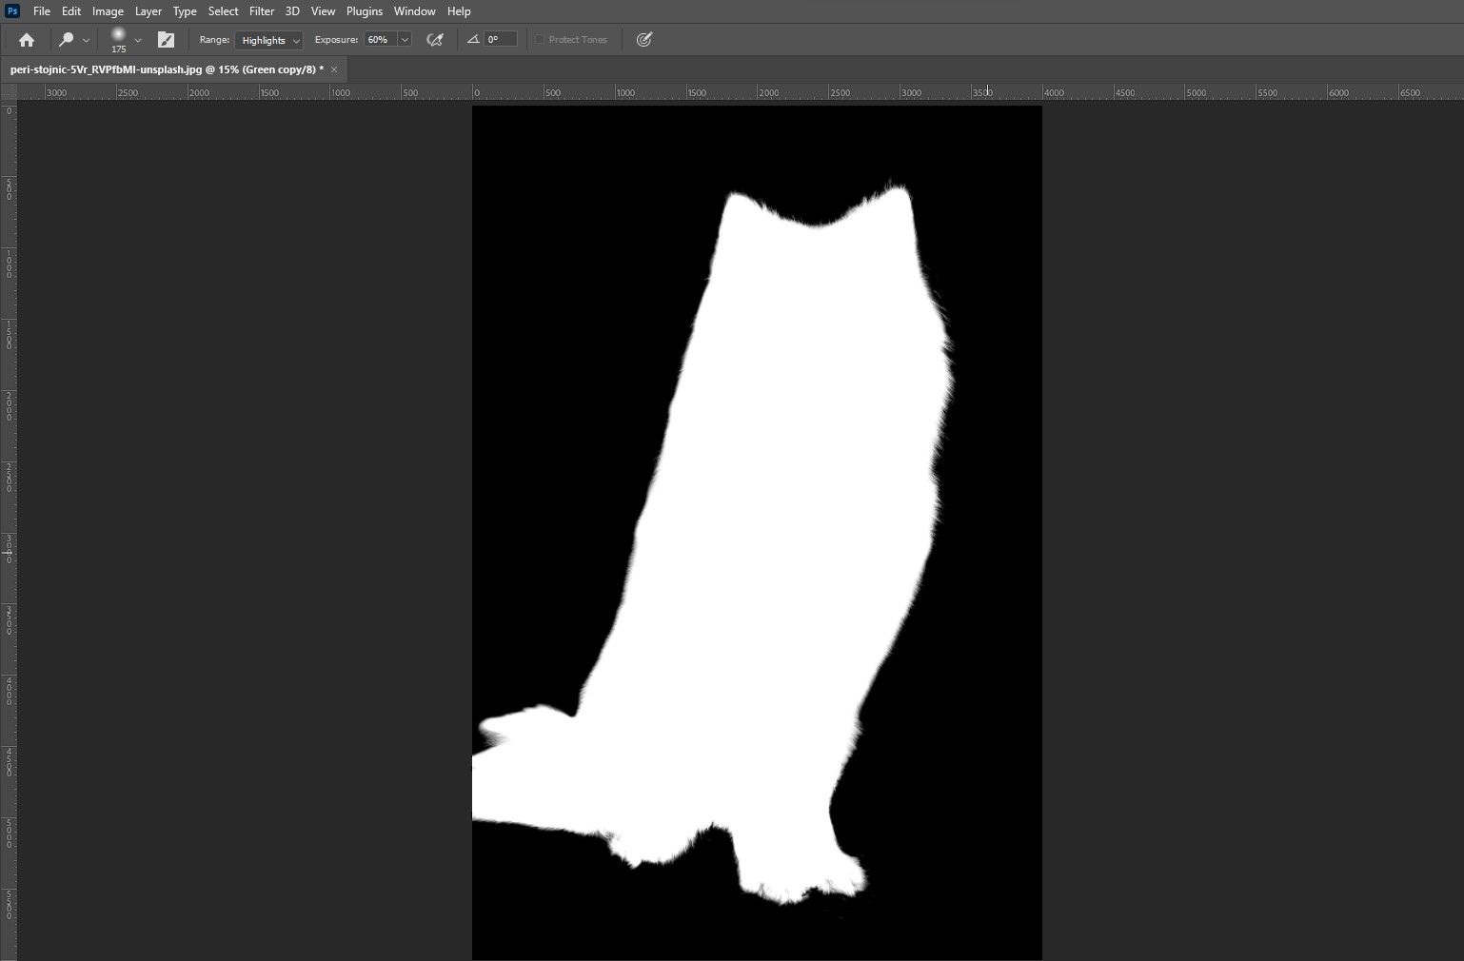1464x961 pixels.
Task: Open the Select menu
Action: tap(224, 11)
